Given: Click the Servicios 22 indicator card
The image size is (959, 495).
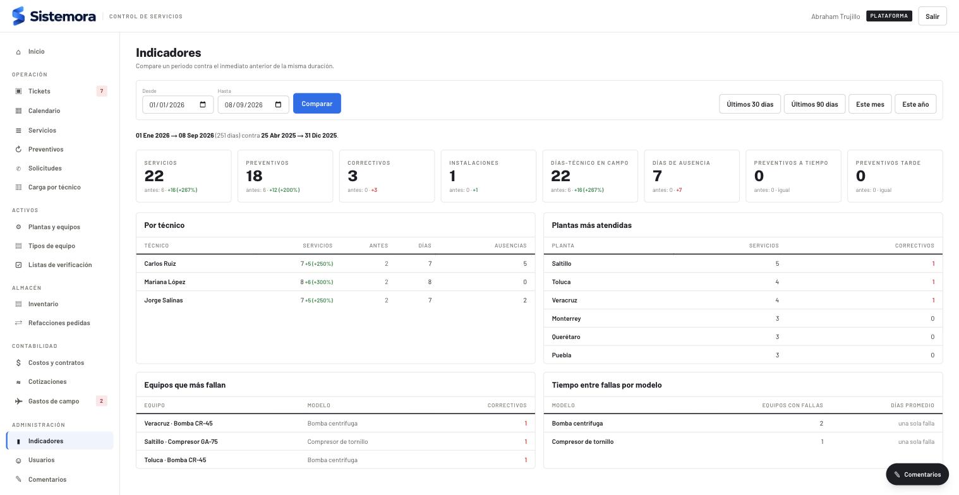Looking at the screenshot, I should point(184,176).
